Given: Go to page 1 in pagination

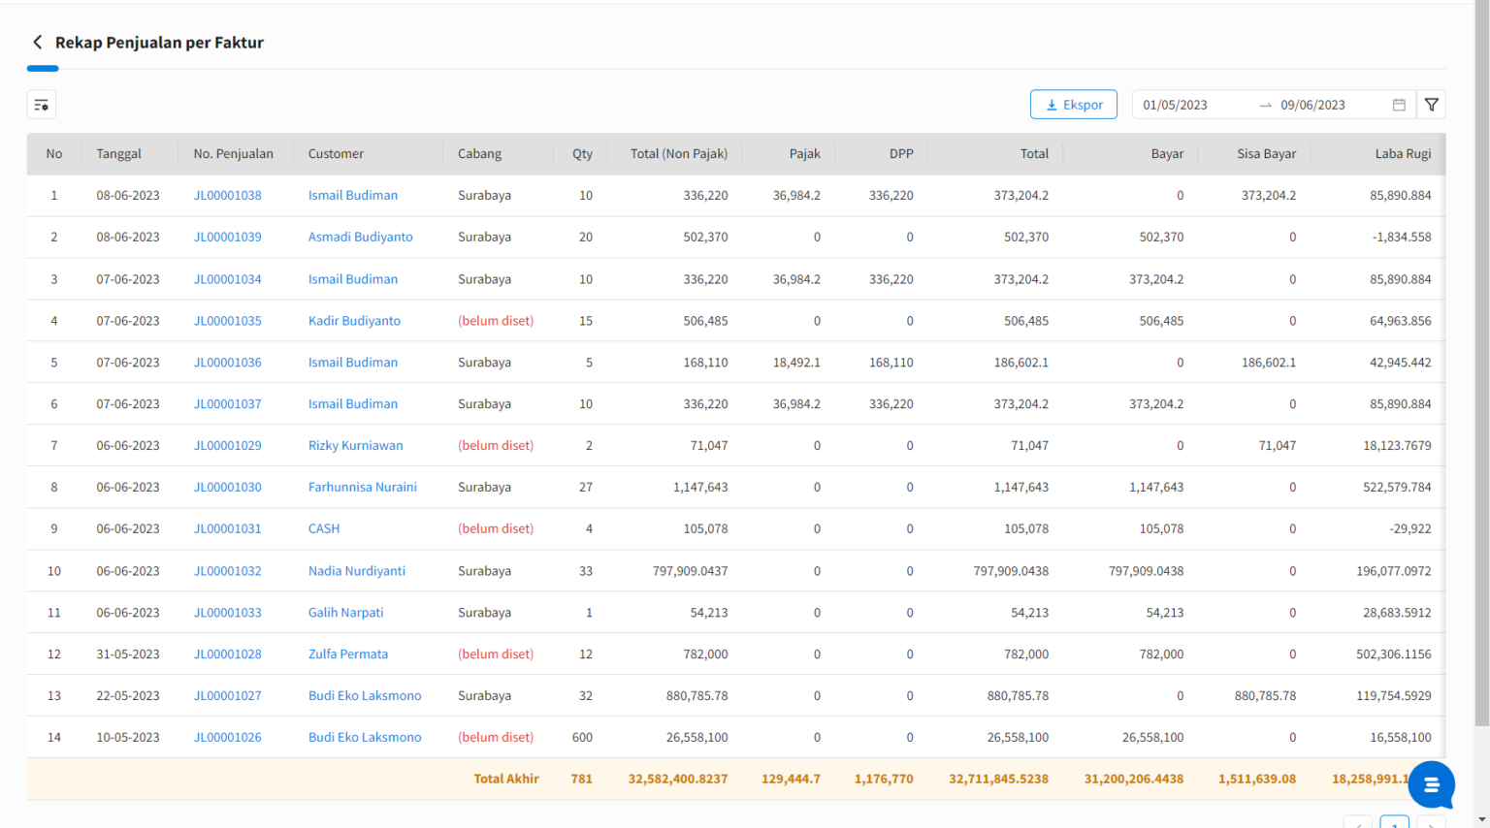Looking at the screenshot, I should point(1394,822).
